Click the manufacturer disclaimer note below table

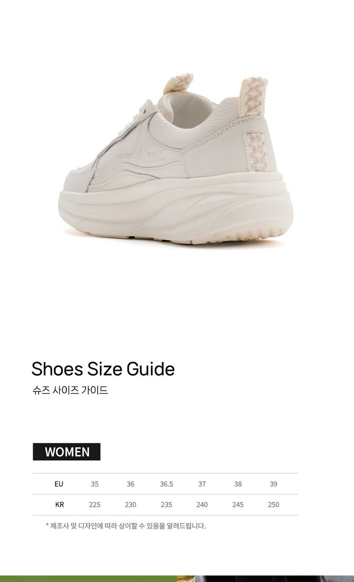pos(126,526)
